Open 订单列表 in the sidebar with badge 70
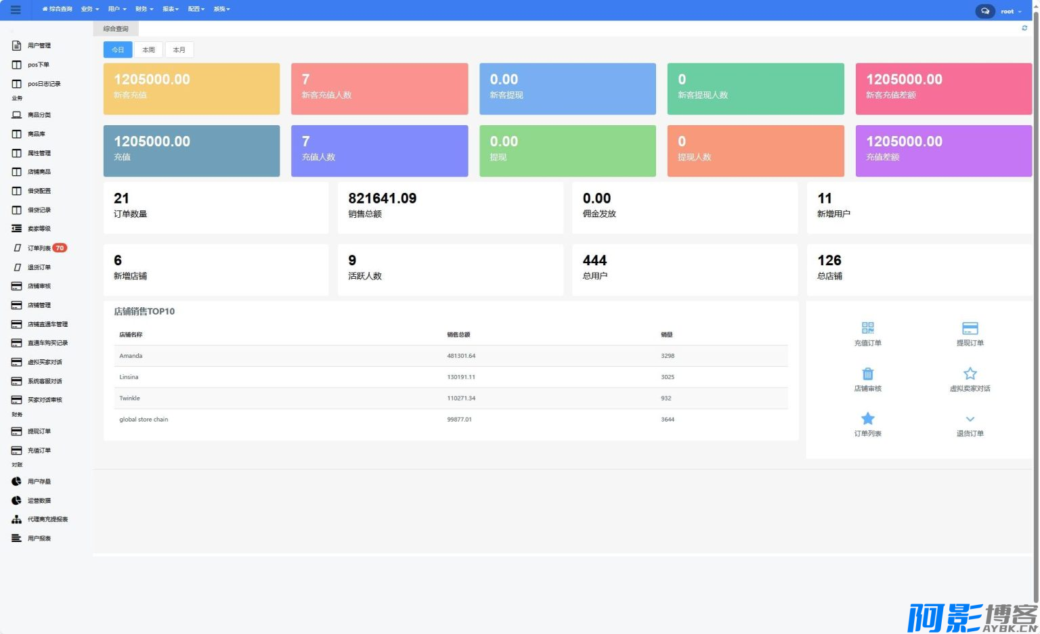This screenshot has width=1040, height=634. click(39, 248)
